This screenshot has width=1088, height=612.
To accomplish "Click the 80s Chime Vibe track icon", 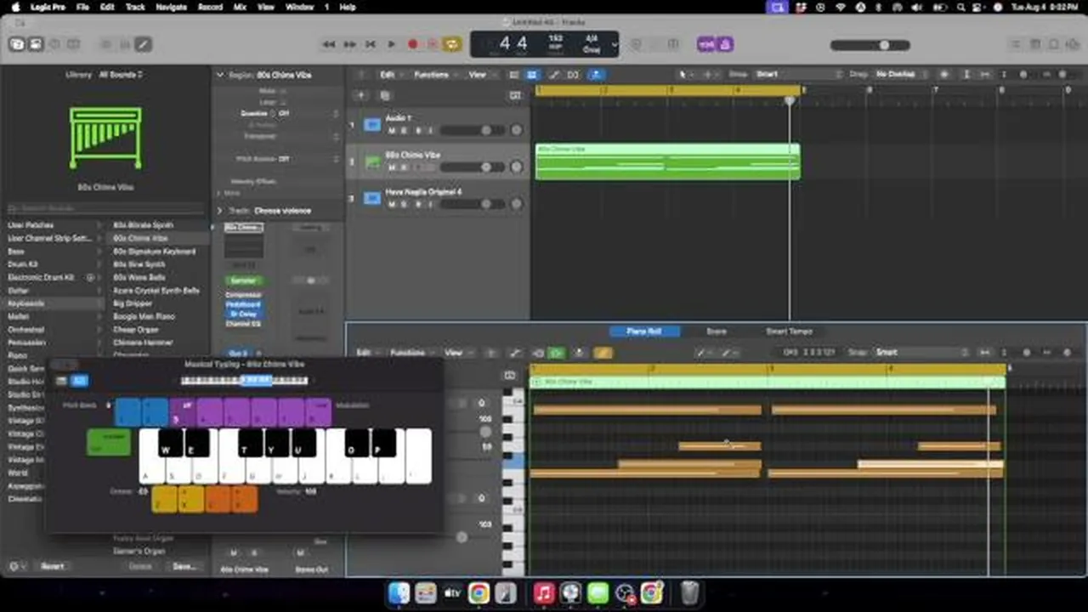I will coord(371,161).
